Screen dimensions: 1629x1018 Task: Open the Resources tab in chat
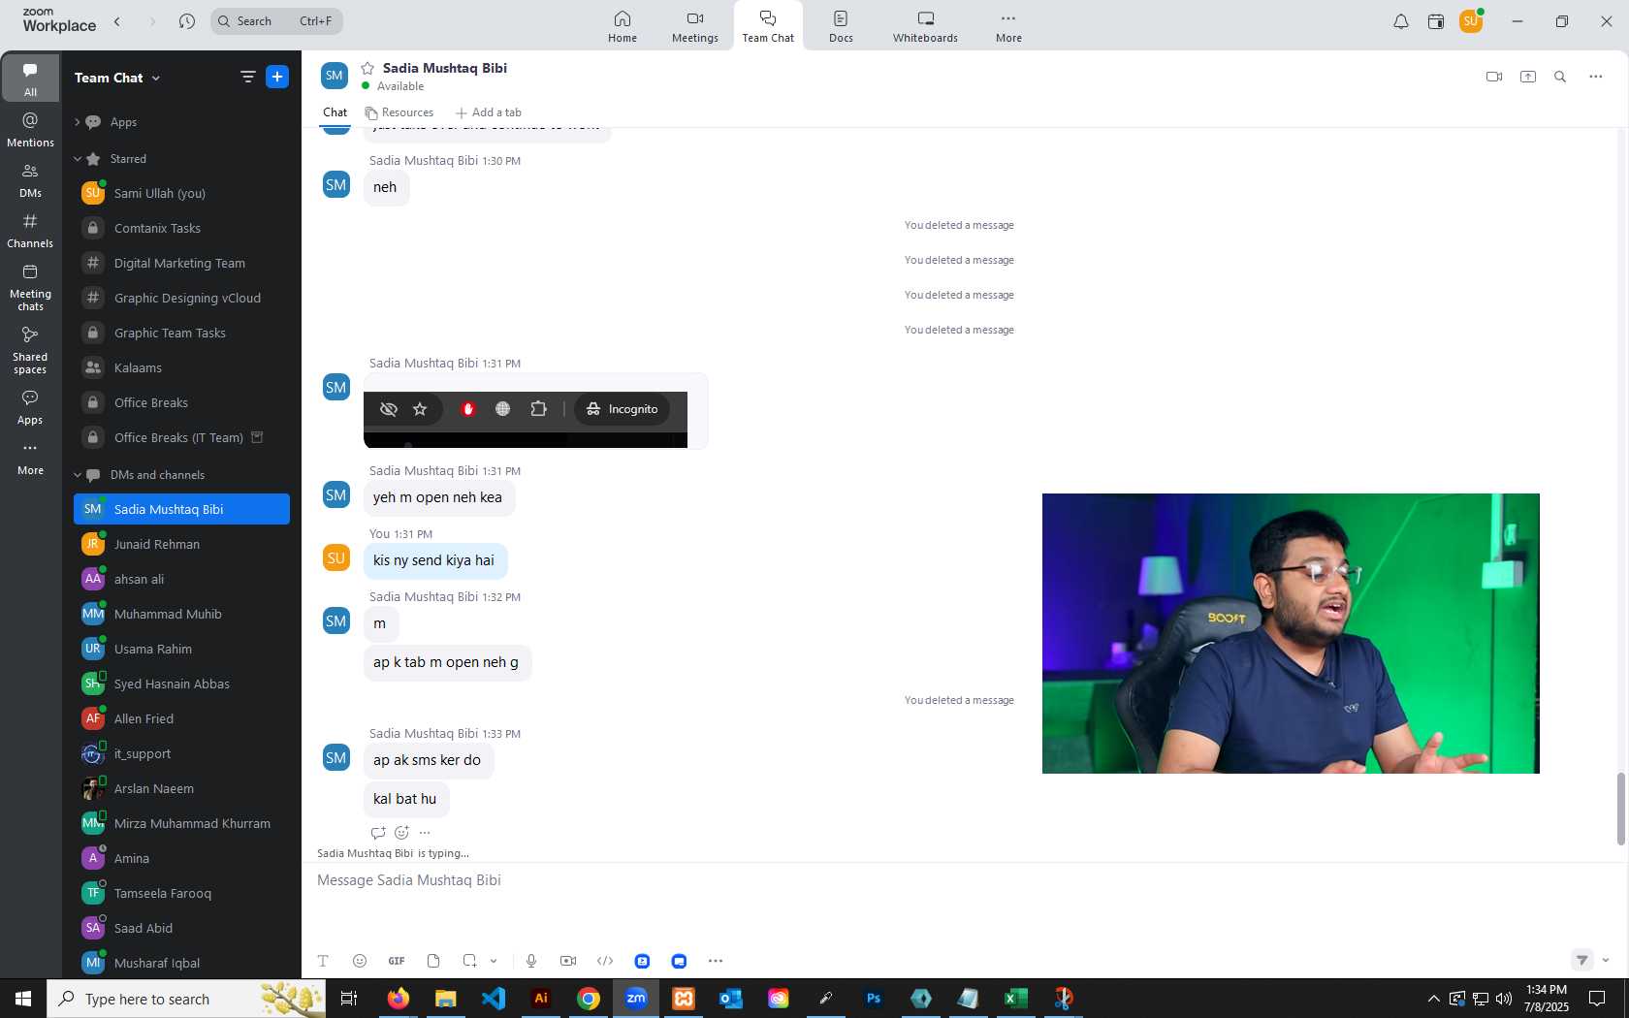click(x=399, y=112)
